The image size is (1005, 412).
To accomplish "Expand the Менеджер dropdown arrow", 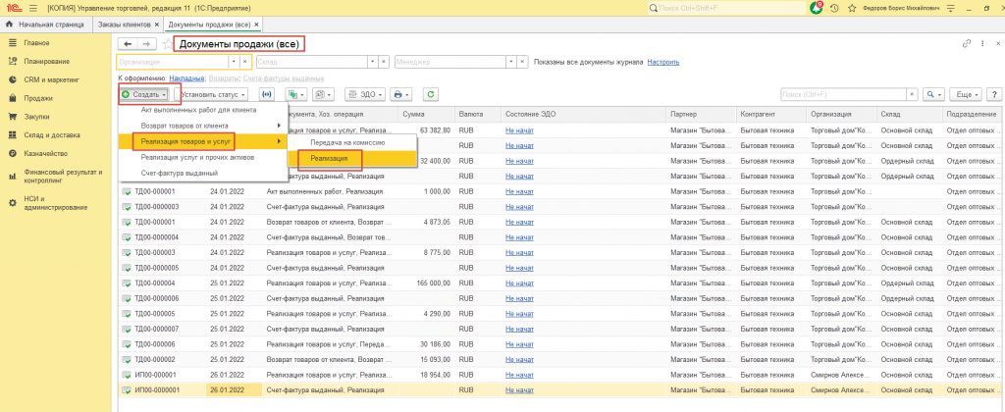I will coord(510,62).
